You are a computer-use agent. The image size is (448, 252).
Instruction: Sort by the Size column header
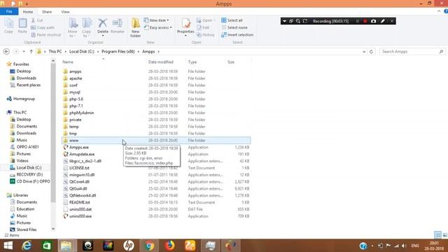click(x=231, y=62)
